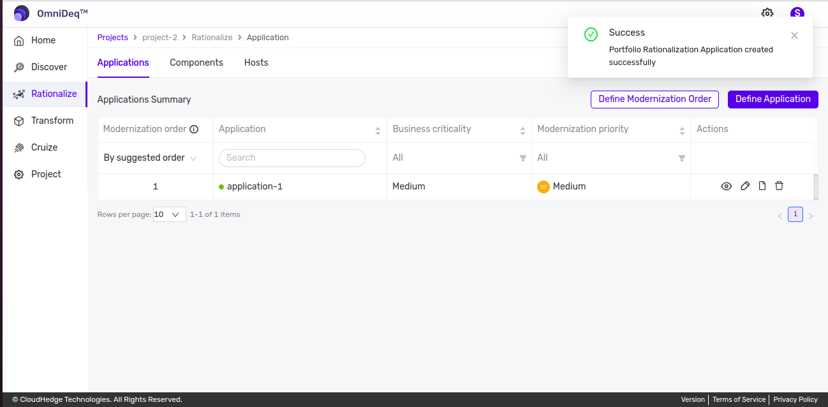Click Define Application button

click(773, 100)
